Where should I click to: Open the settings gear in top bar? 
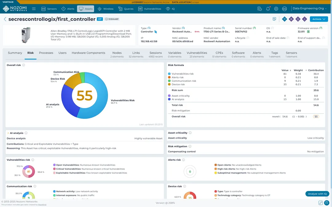pyautogui.click(x=276, y=9)
